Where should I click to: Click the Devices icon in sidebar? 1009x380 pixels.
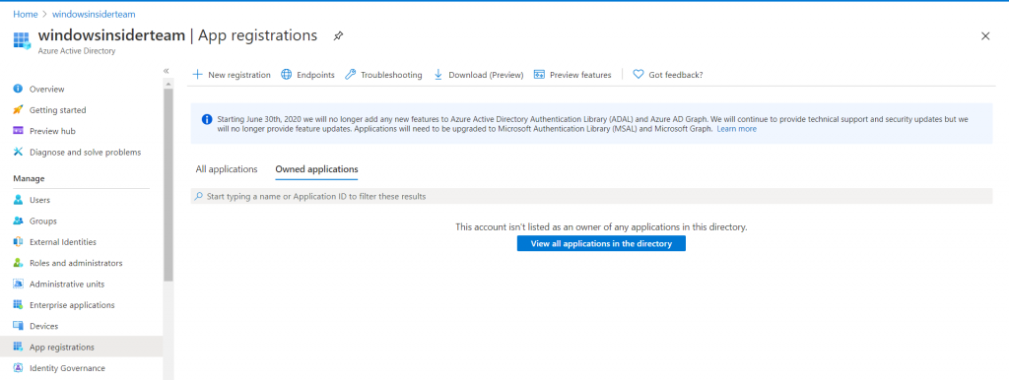(18, 327)
